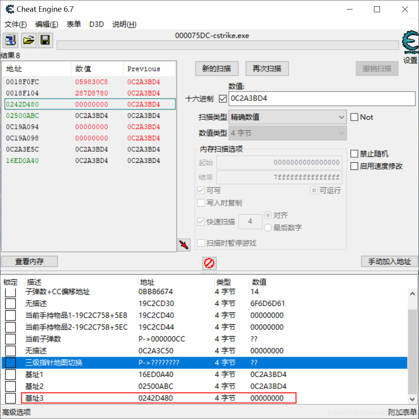
Task: Click the address list scrollbar up arrow
Action: pos(412,293)
